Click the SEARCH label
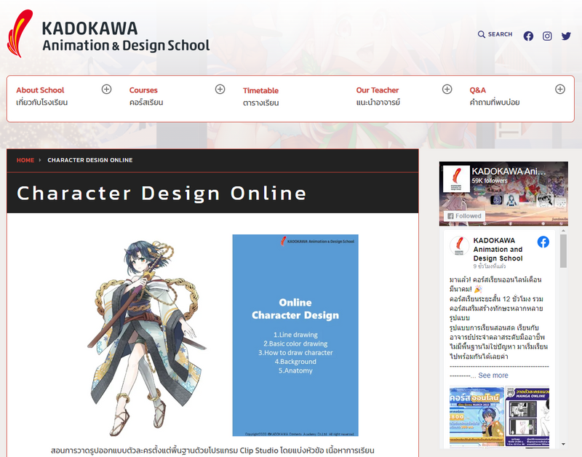The height and width of the screenshot is (457, 582). 500,34
